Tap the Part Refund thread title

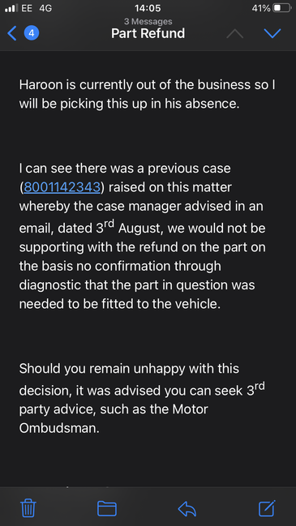click(x=148, y=33)
